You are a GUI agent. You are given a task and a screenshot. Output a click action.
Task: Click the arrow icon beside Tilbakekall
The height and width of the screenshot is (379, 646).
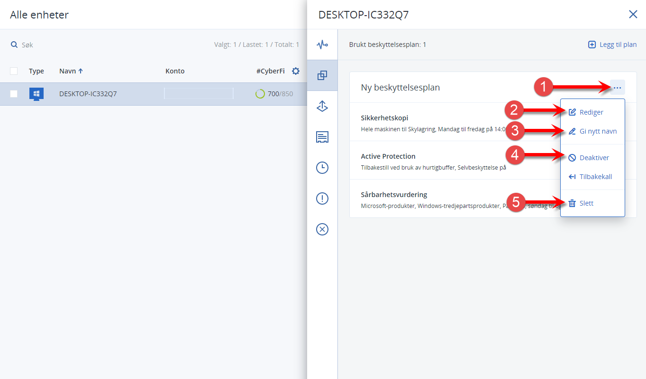(572, 177)
